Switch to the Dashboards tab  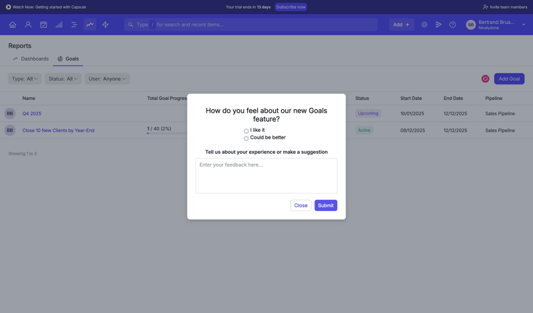point(31,59)
